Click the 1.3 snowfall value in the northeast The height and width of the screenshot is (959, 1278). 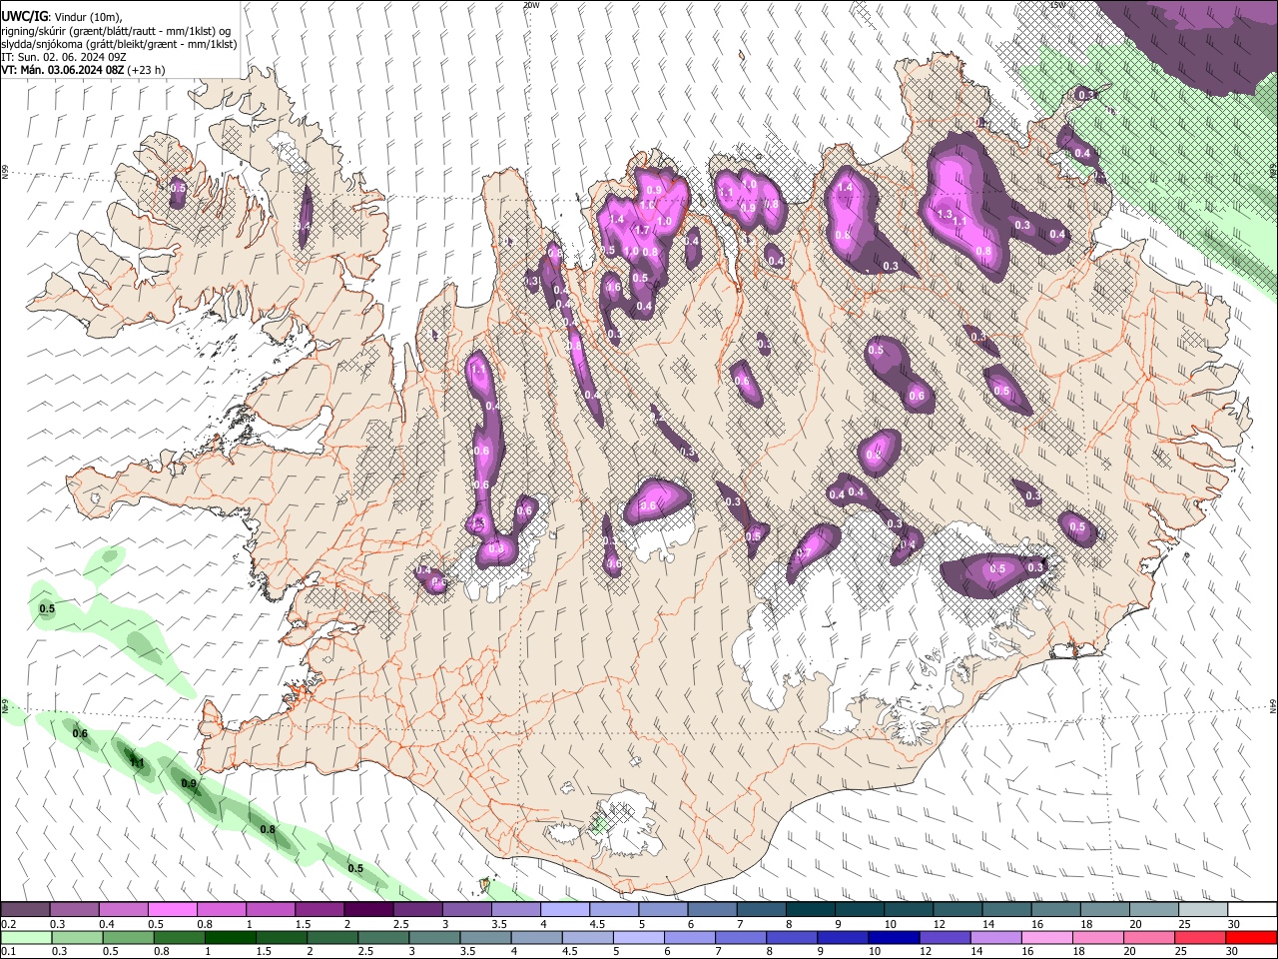(945, 214)
